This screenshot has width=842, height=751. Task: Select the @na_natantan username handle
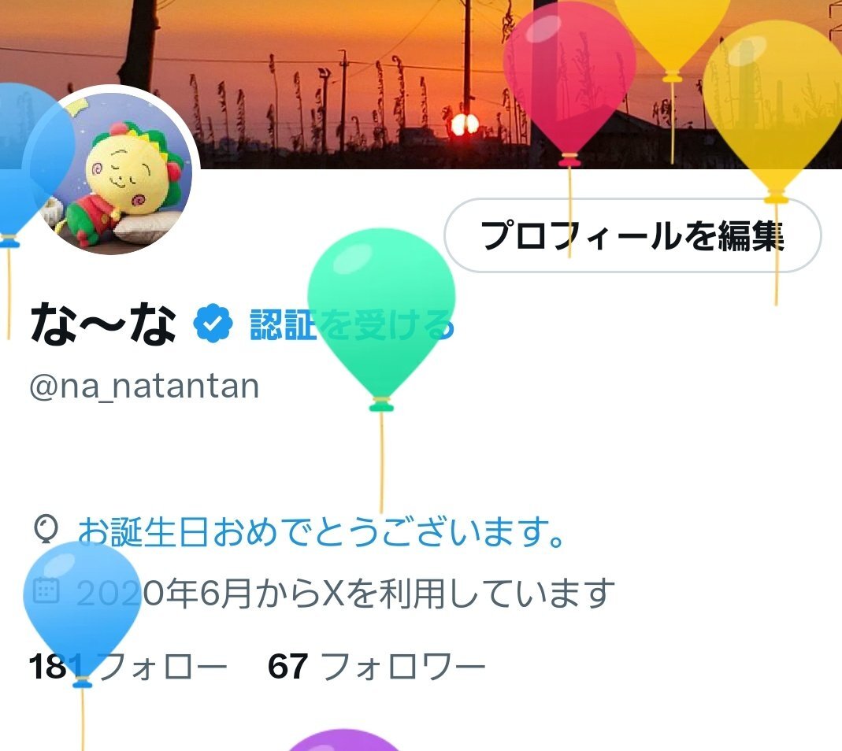click(x=144, y=386)
